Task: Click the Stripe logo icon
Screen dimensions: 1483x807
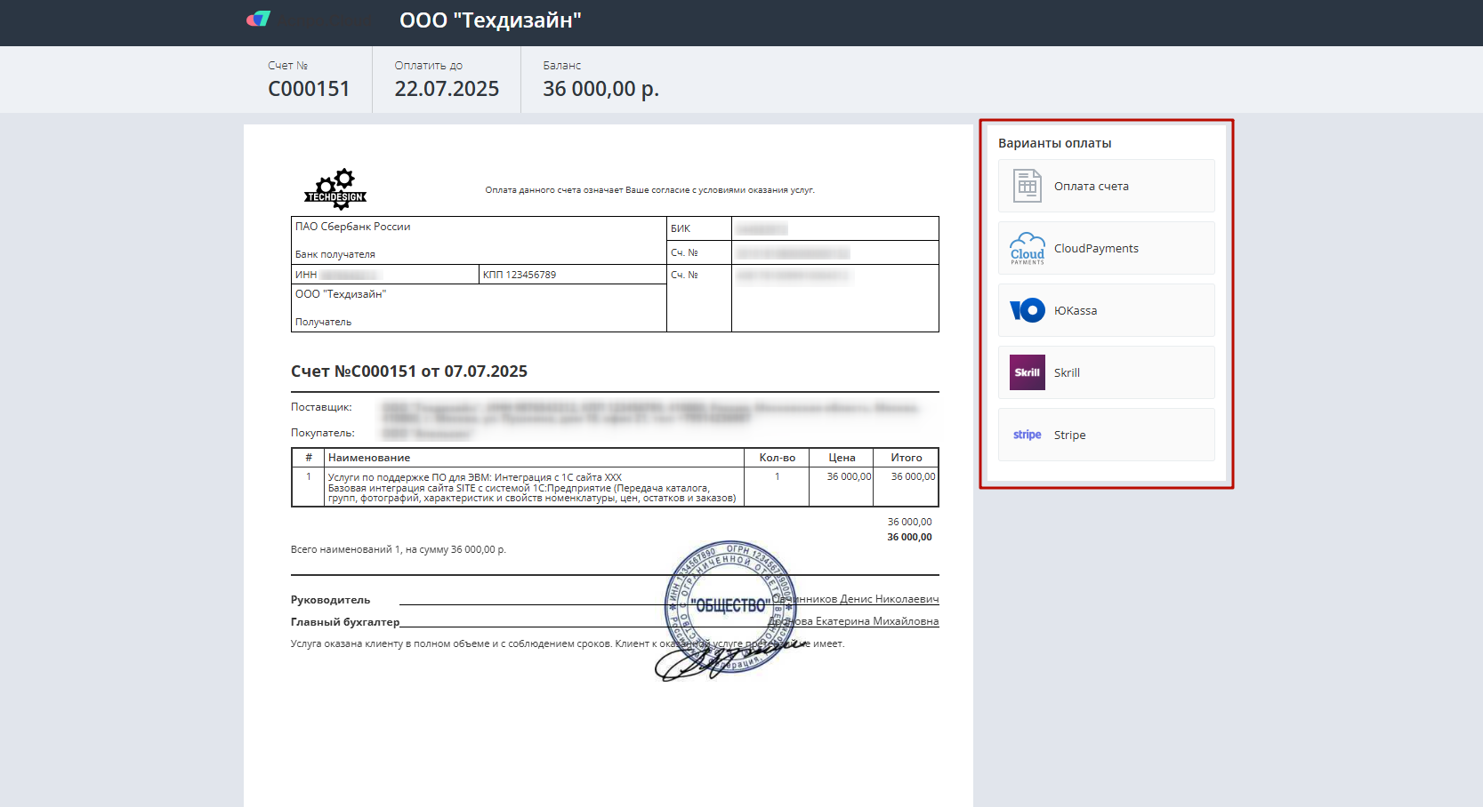Action: point(1027,435)
